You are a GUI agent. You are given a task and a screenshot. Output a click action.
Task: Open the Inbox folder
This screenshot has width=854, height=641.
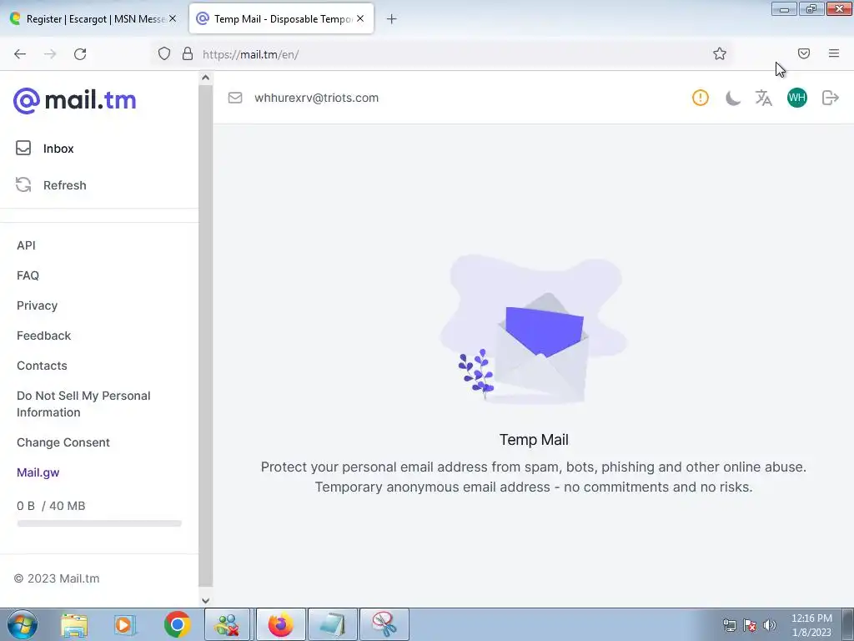pyautogui.click(x=45, y=149)
